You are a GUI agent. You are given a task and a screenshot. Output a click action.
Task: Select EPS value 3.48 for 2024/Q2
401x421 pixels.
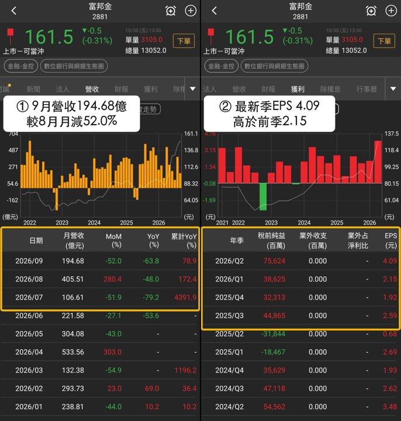pos(390,407)
